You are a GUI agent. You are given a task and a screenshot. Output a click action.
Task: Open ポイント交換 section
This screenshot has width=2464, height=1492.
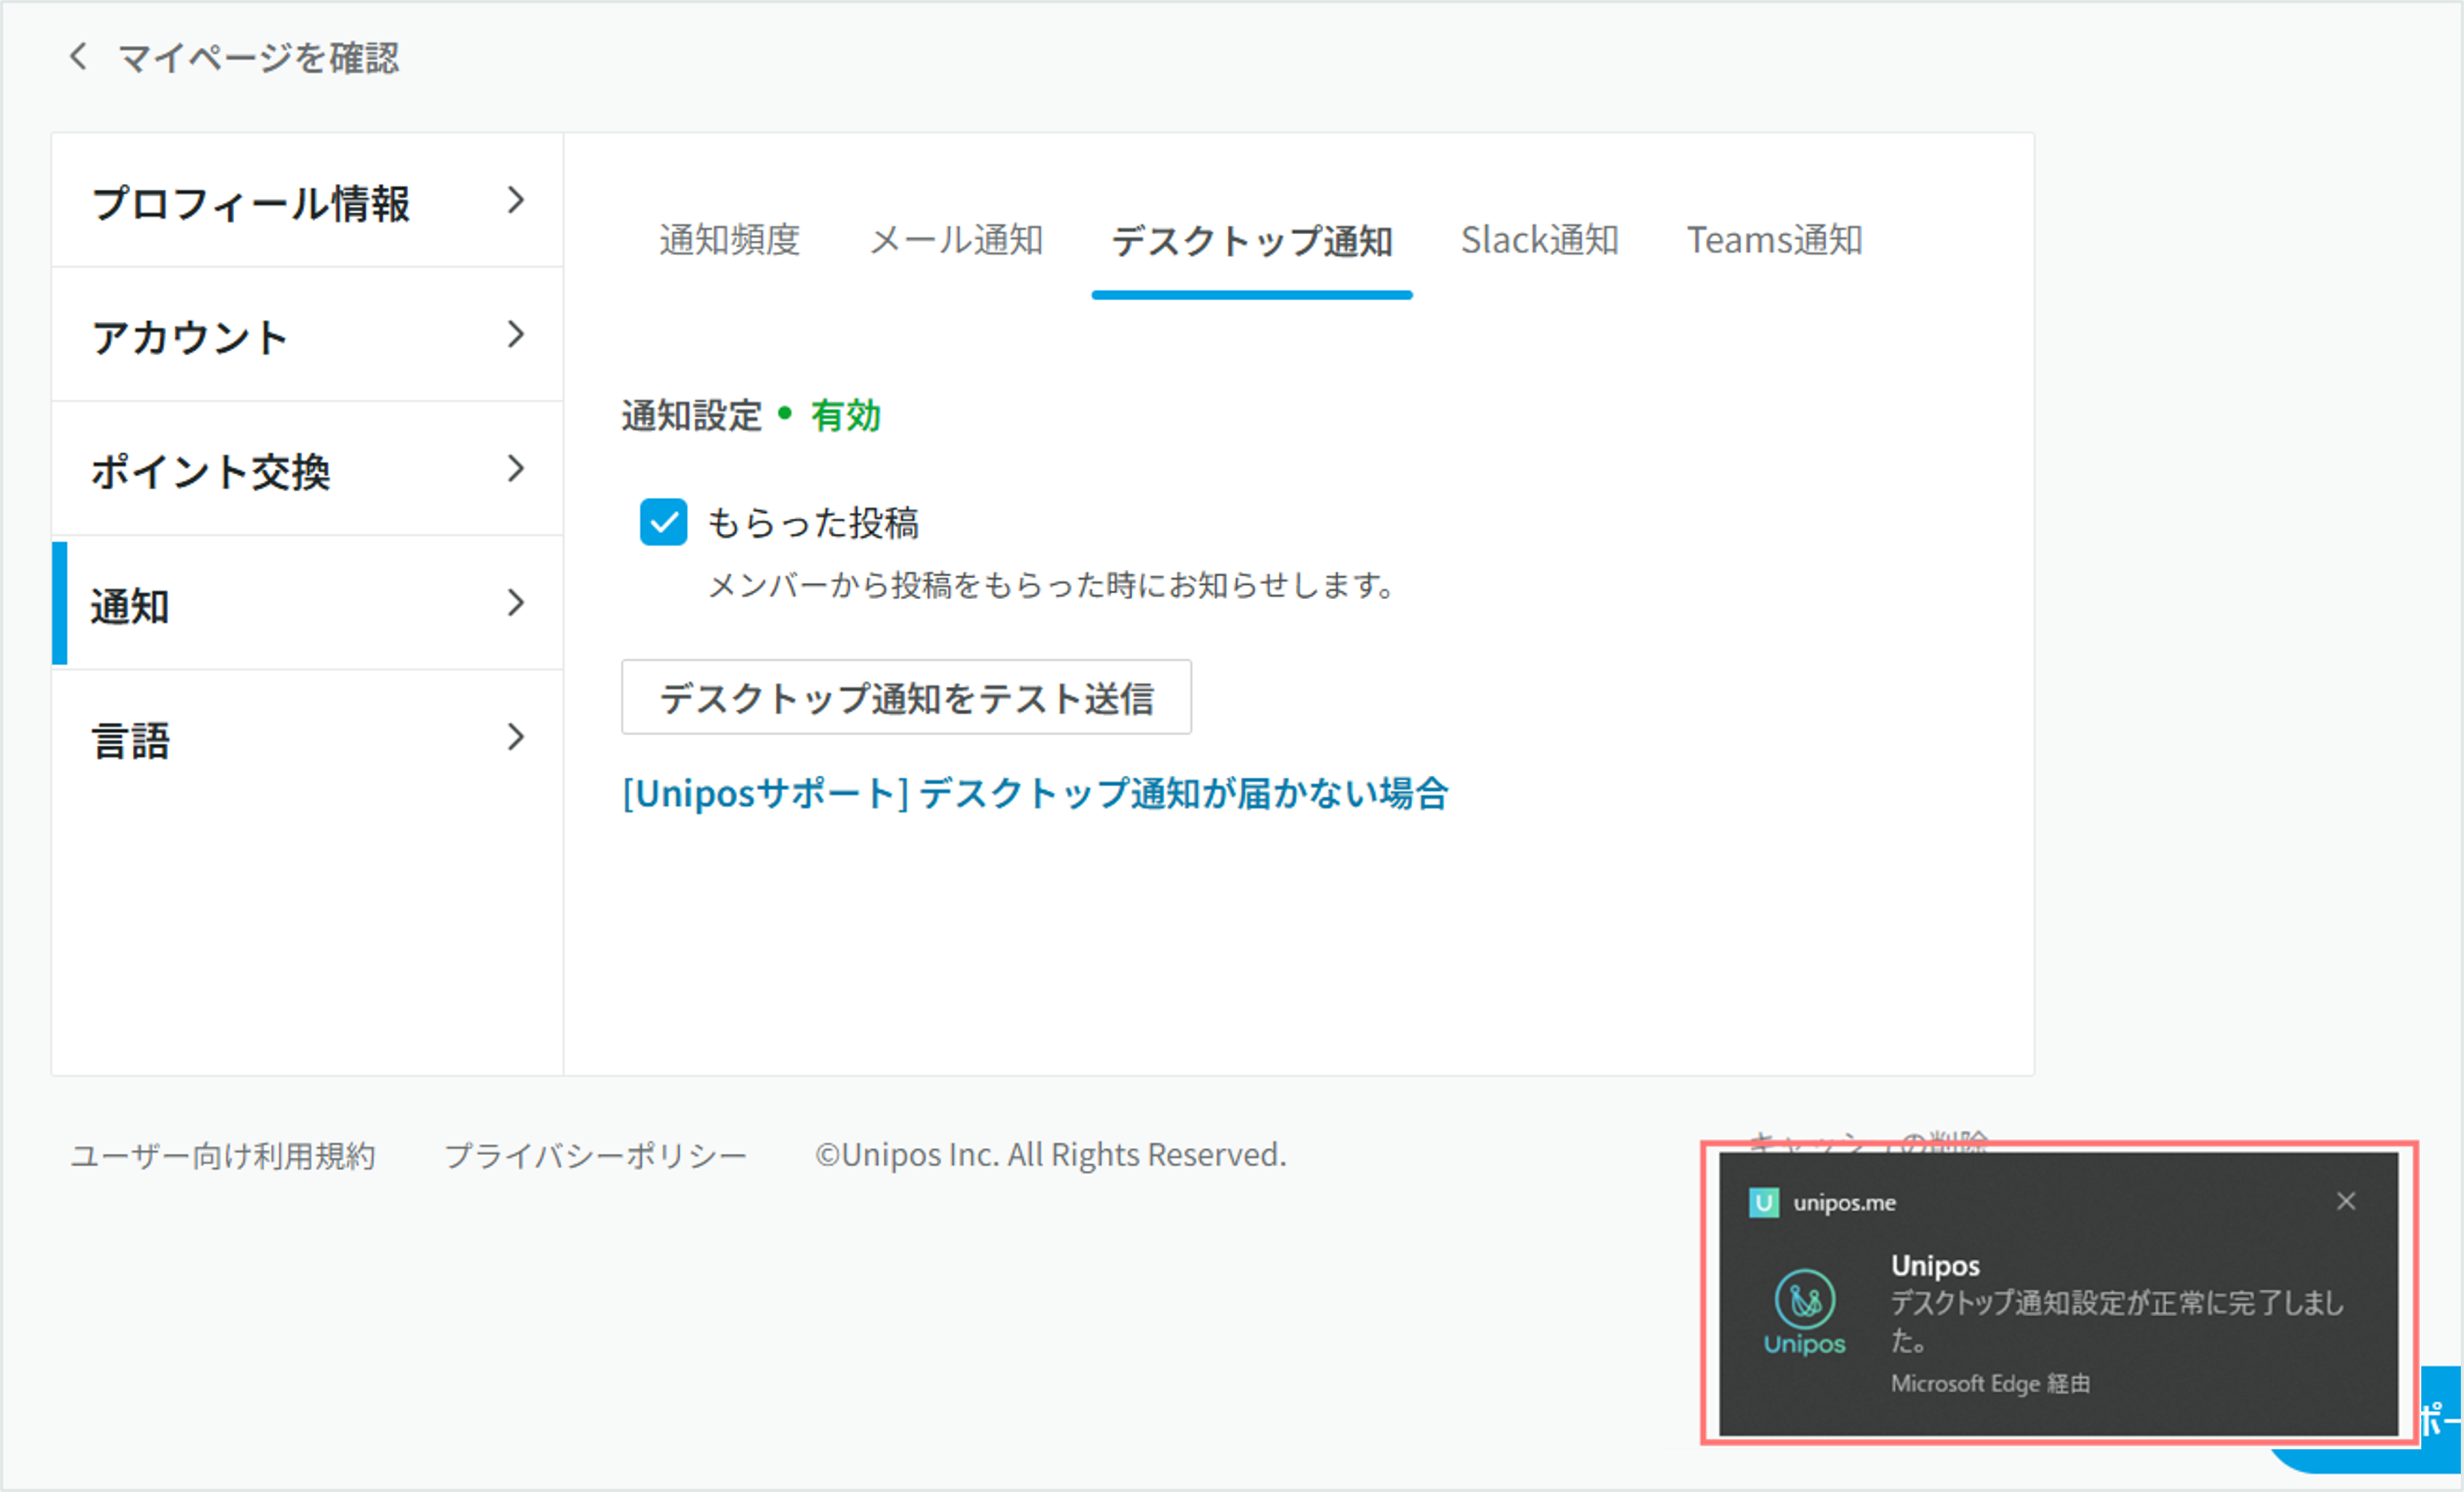coord(307,469)
